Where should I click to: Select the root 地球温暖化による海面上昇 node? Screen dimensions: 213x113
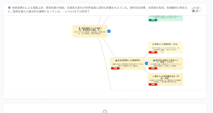90,31
